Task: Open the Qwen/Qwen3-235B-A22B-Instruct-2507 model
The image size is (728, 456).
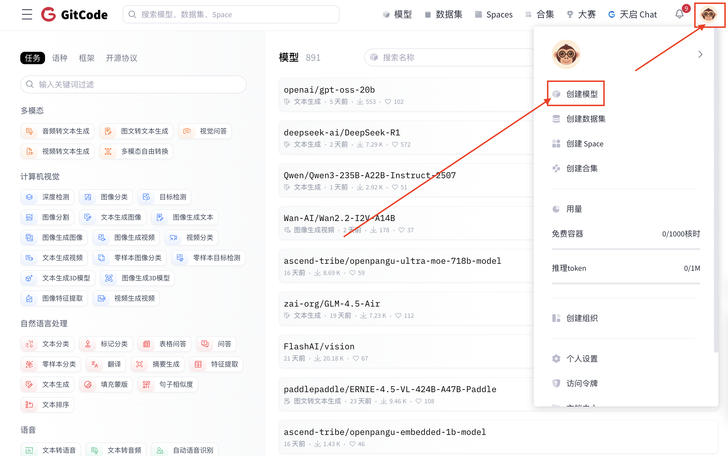Action: (x=370, y=176)
